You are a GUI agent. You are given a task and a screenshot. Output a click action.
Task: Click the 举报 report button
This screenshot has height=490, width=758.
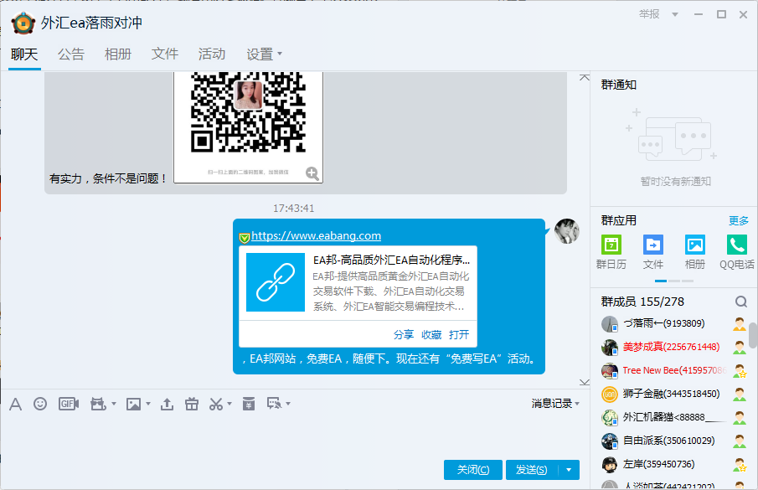click(649, 14)
